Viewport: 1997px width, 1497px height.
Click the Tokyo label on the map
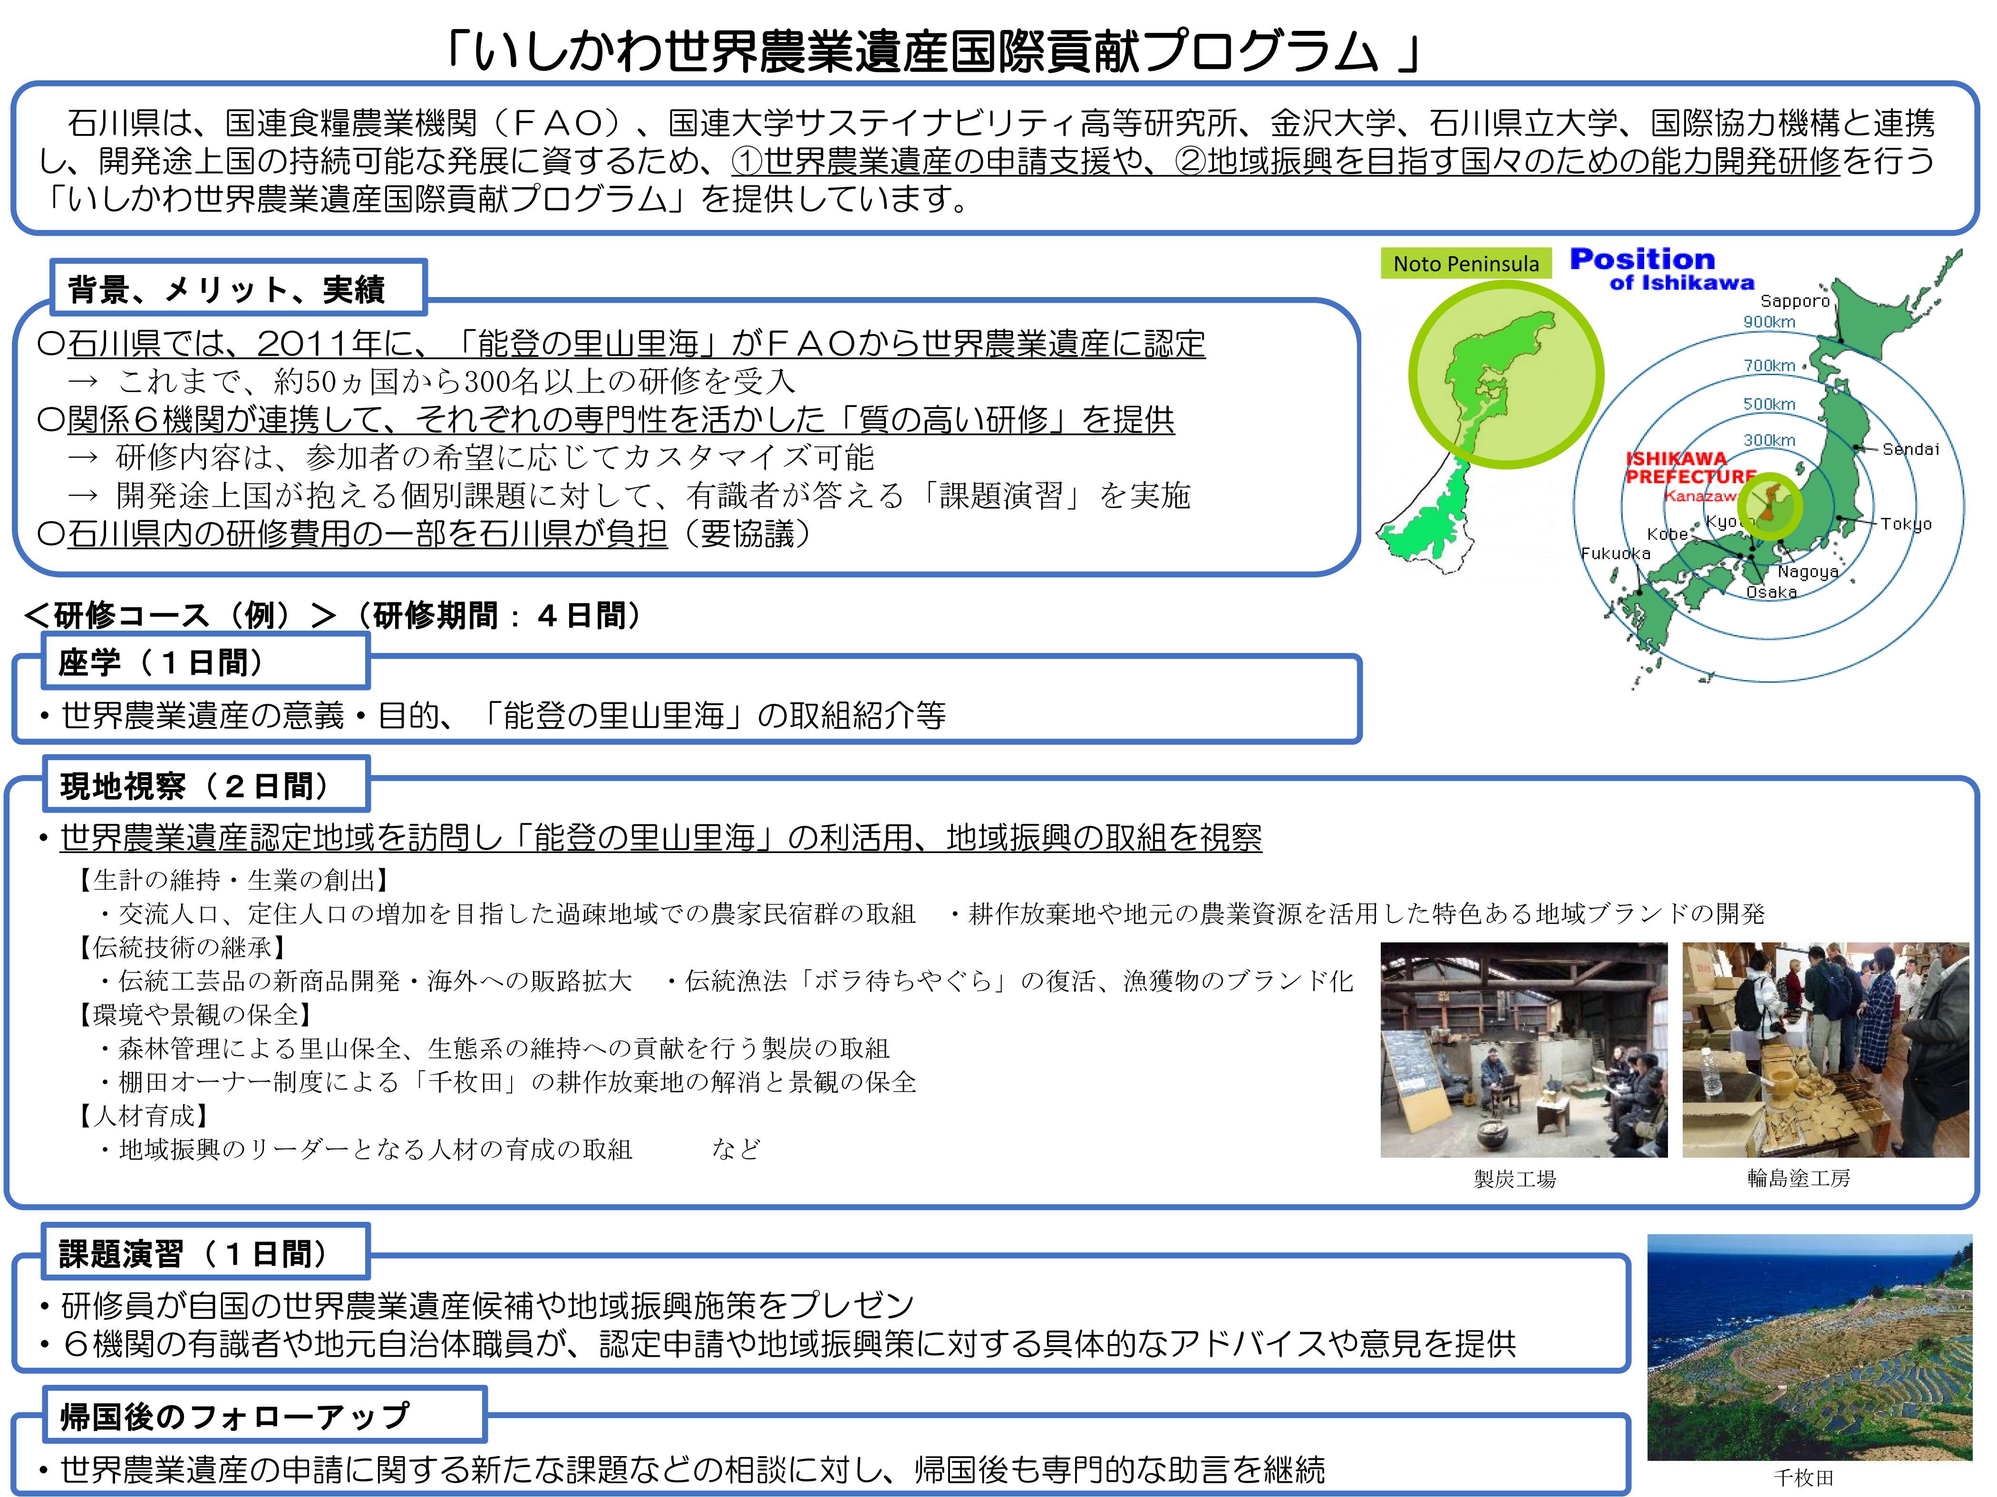pyautogui.click(x=1906, y=523)
